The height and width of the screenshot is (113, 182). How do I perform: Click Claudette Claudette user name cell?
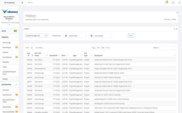(x=41, y=112)
